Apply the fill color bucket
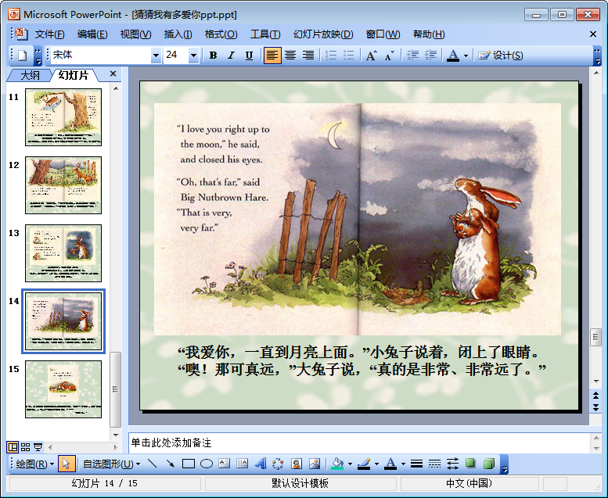608x498 pixels. point(338,464)
